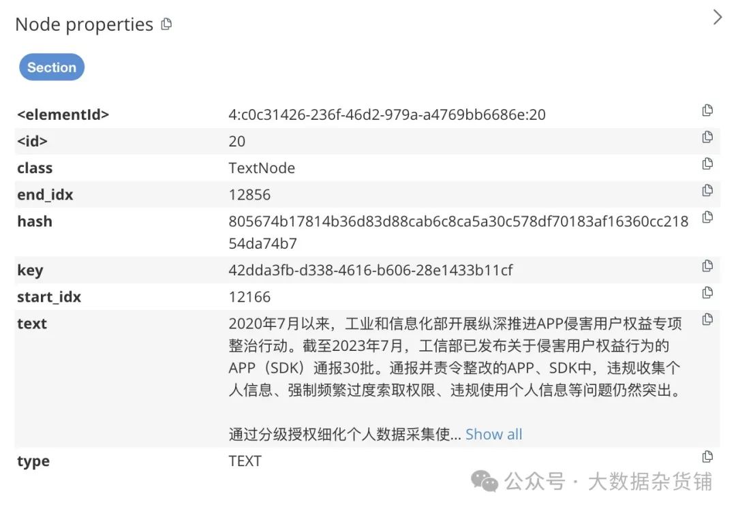736x511 pixels.
Task: Copy the class TextNode value
Action: pos(707,164)
